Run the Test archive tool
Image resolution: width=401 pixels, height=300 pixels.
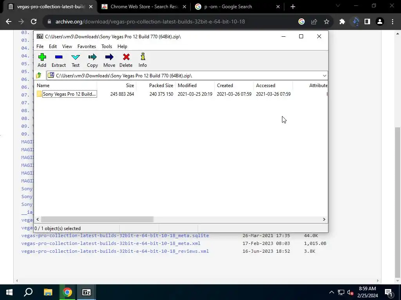point(76,61)
